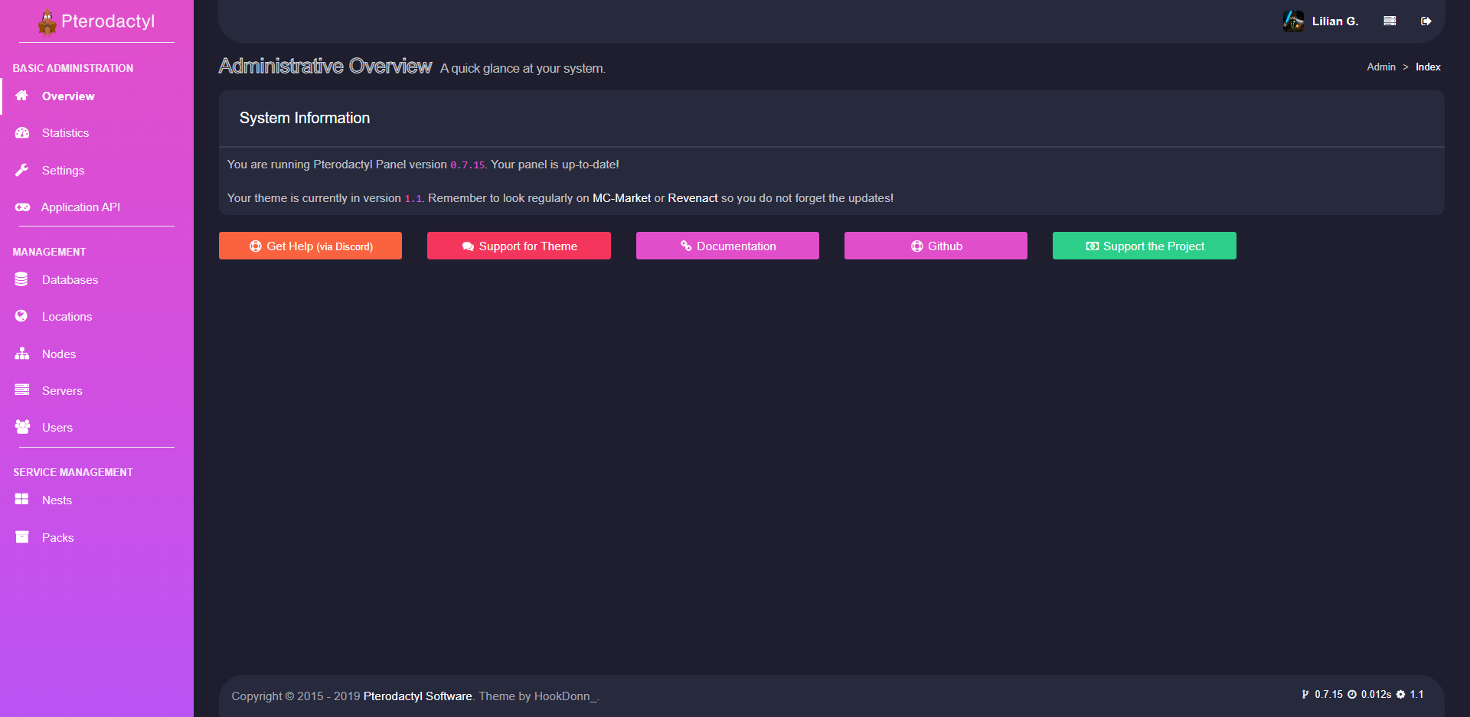Click the Users group icon

tap(22, 427)
